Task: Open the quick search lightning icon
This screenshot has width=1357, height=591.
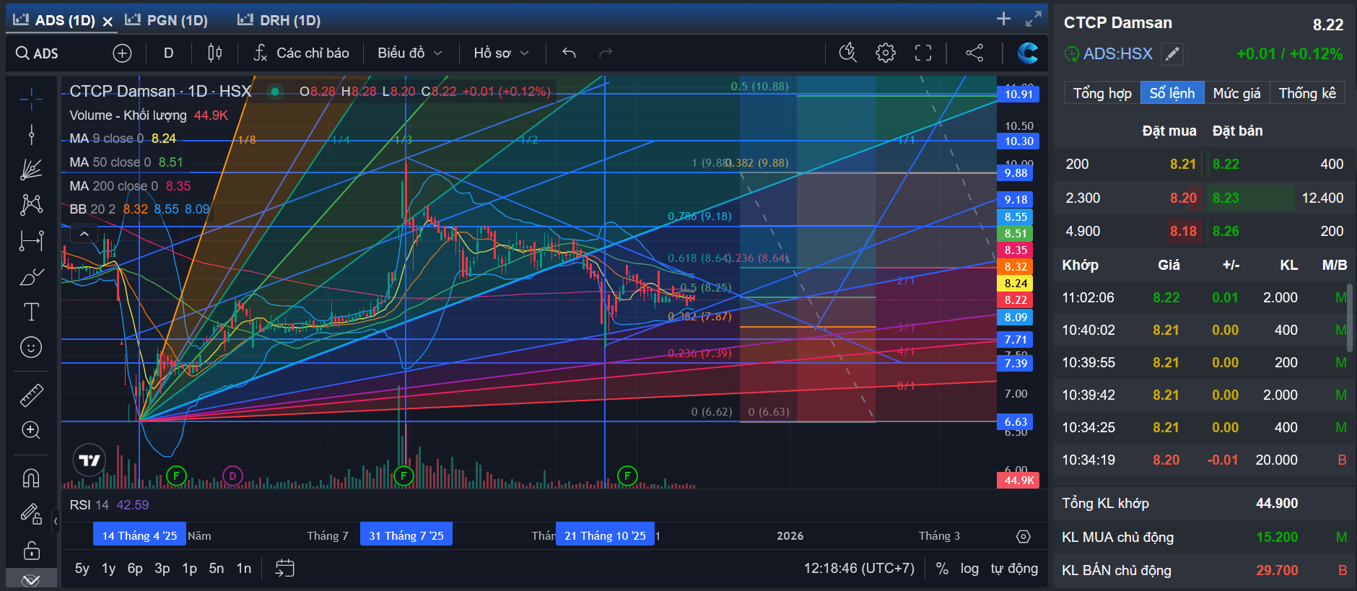Action: (847, 53)
